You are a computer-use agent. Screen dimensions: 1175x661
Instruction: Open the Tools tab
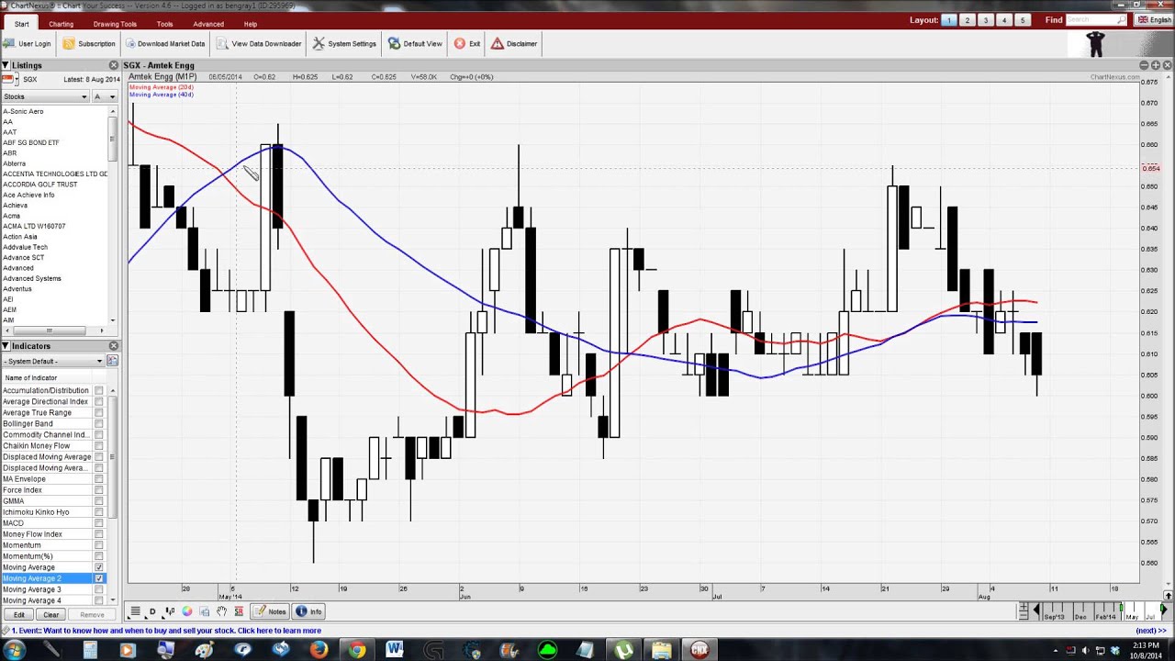pyautogui.click(x=164, y=24)
